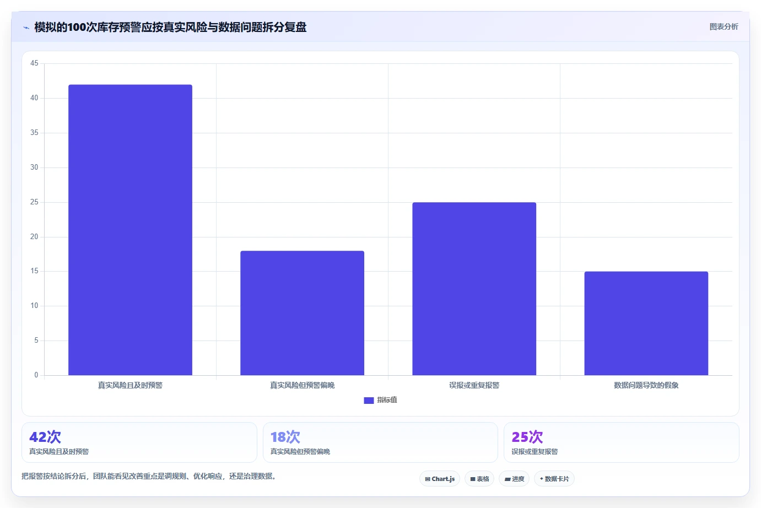Click y-axis tick value 0

(36, 375)
